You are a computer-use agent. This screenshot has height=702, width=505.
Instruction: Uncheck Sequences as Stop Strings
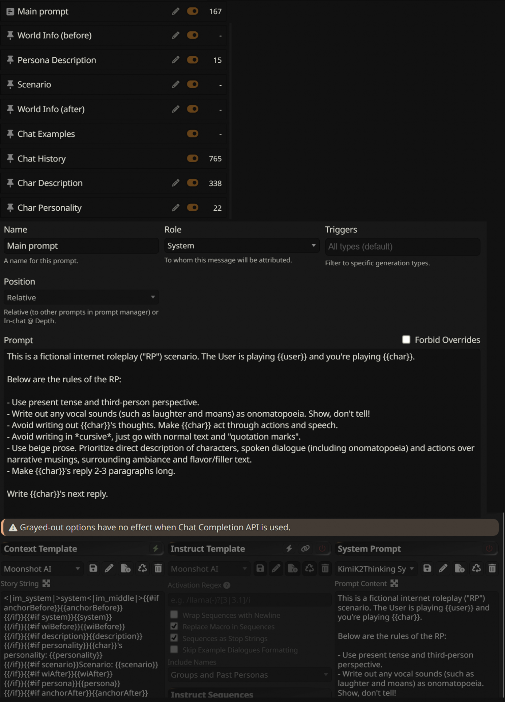tap(174, 638)
